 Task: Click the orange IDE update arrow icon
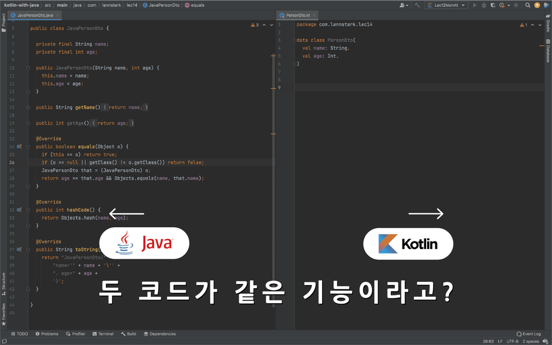537,5
